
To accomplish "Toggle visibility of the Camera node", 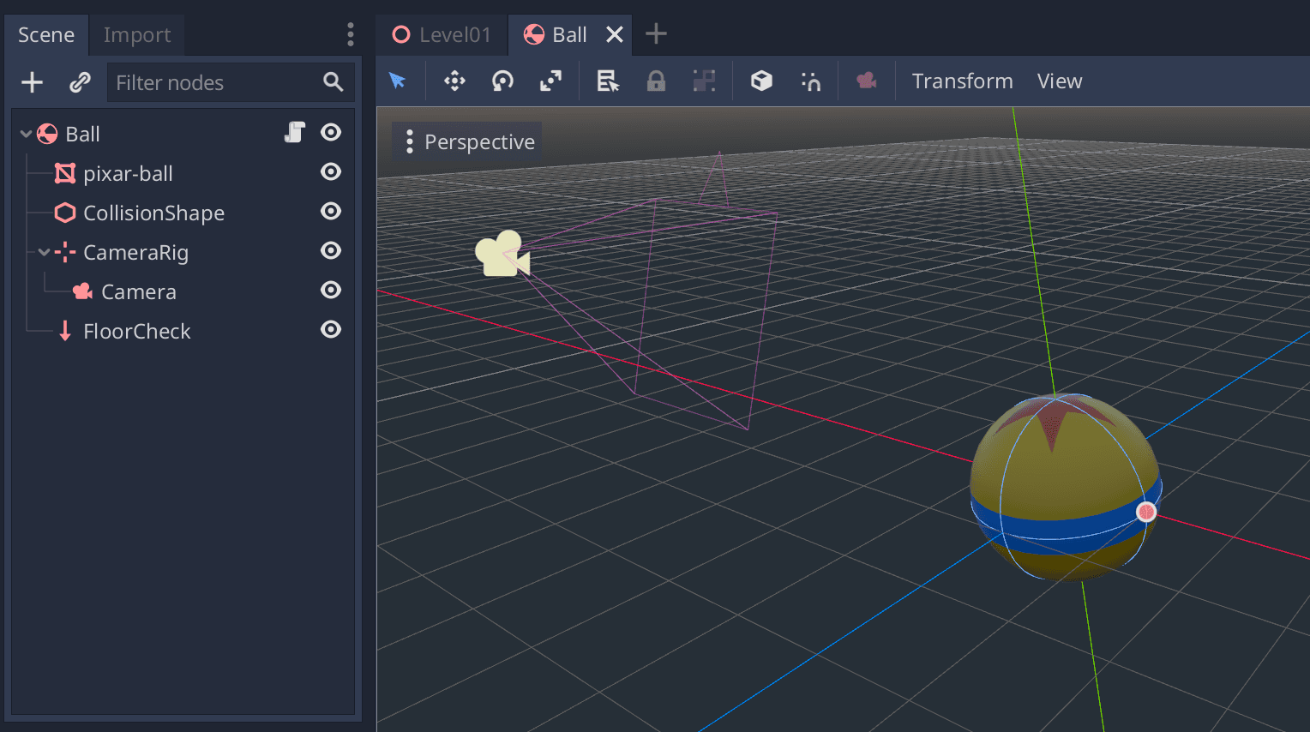I will pos(331,290).
